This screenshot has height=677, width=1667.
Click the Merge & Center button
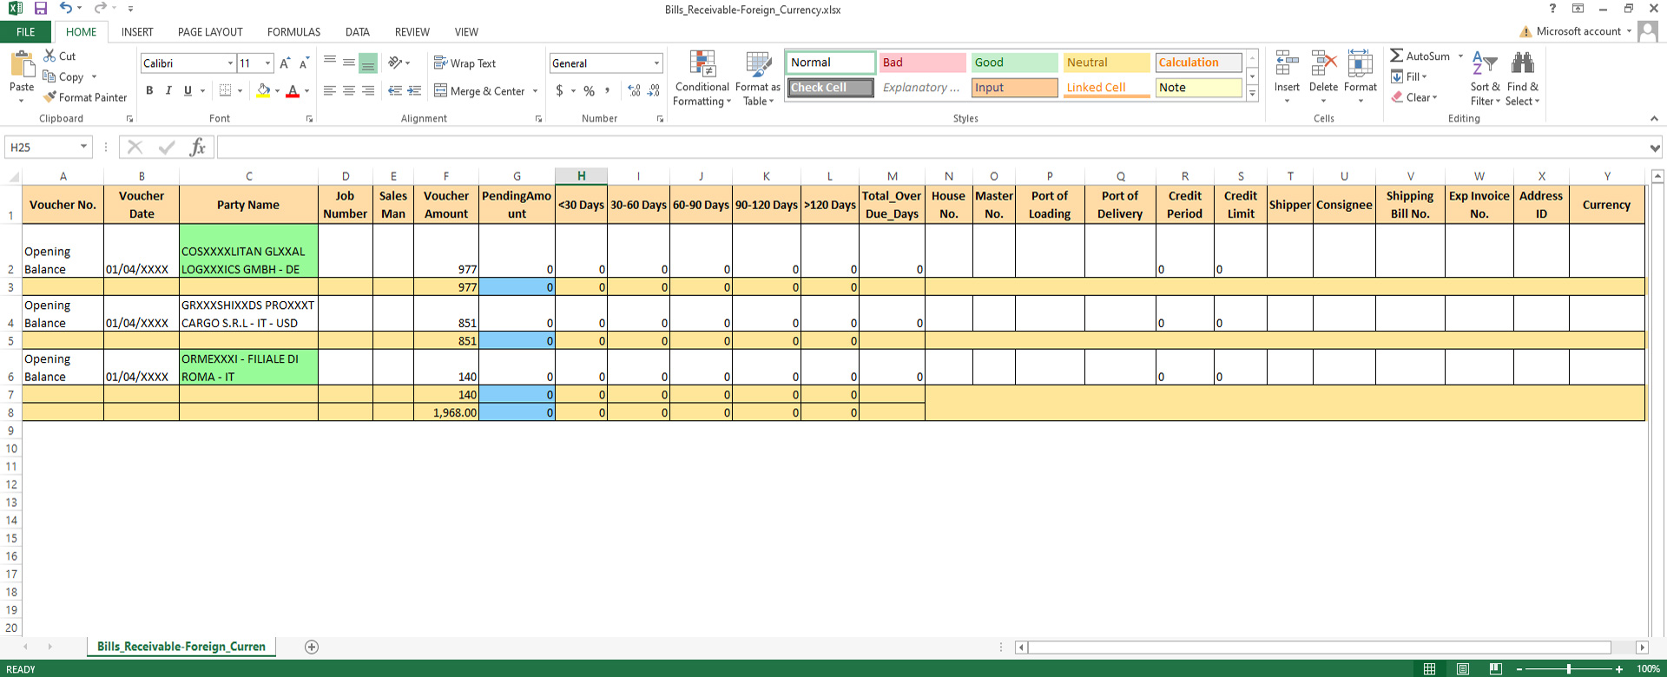[x=480, y=91]
